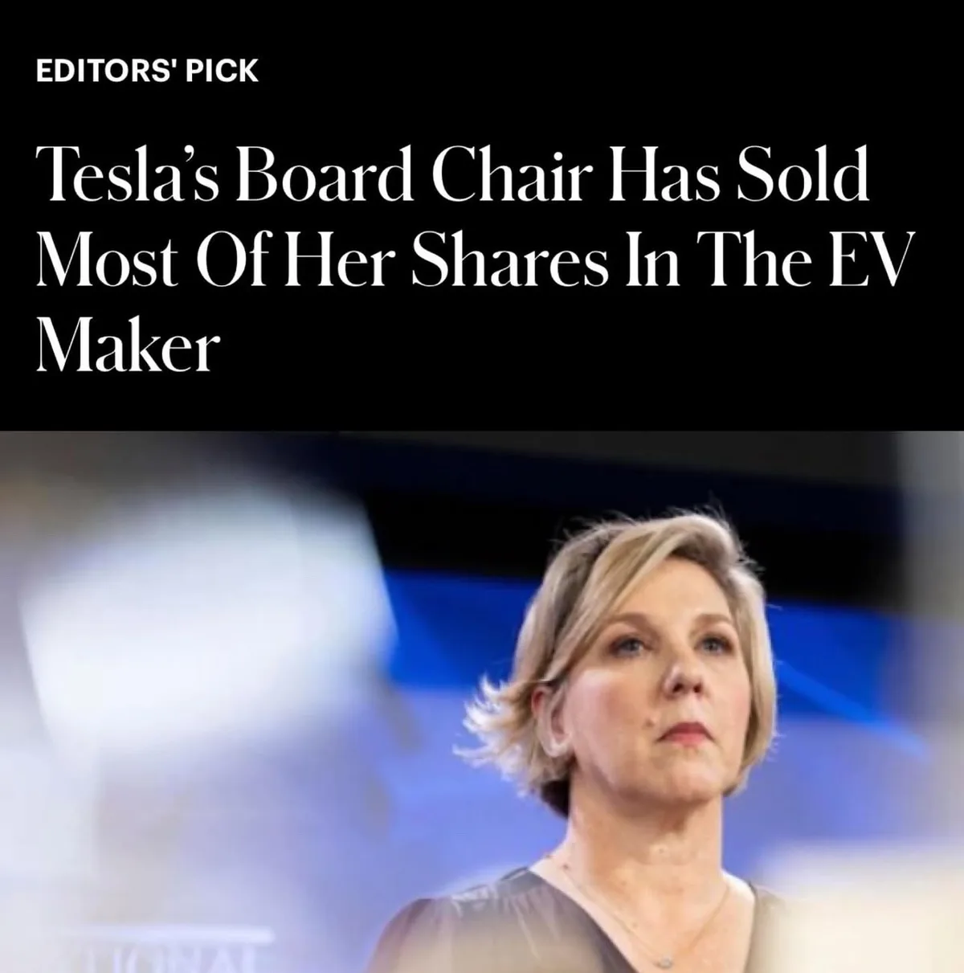
Task: Click the EDITORS' PICK label
Action: (x=147, y=70)
